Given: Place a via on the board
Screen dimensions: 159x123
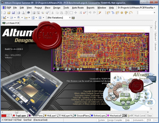Looking at the screenshot, I should tap(126, 13).
